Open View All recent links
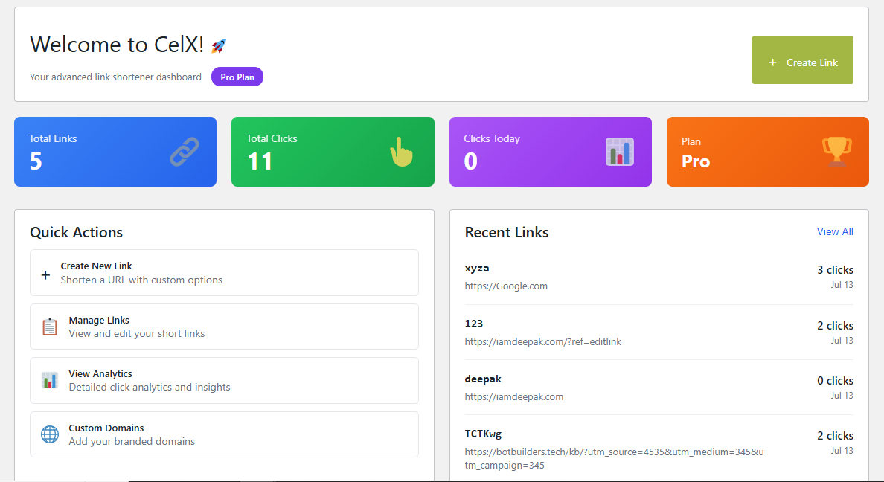This screenshot has height=482, width=884. coord(834,231)
